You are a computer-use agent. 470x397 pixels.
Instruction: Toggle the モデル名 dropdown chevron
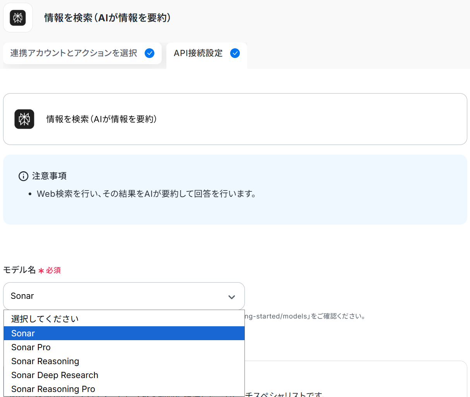click(x=232, y=297)
